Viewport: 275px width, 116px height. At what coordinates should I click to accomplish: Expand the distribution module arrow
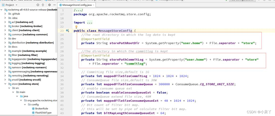pyautogui.click(x=6, y=43)
